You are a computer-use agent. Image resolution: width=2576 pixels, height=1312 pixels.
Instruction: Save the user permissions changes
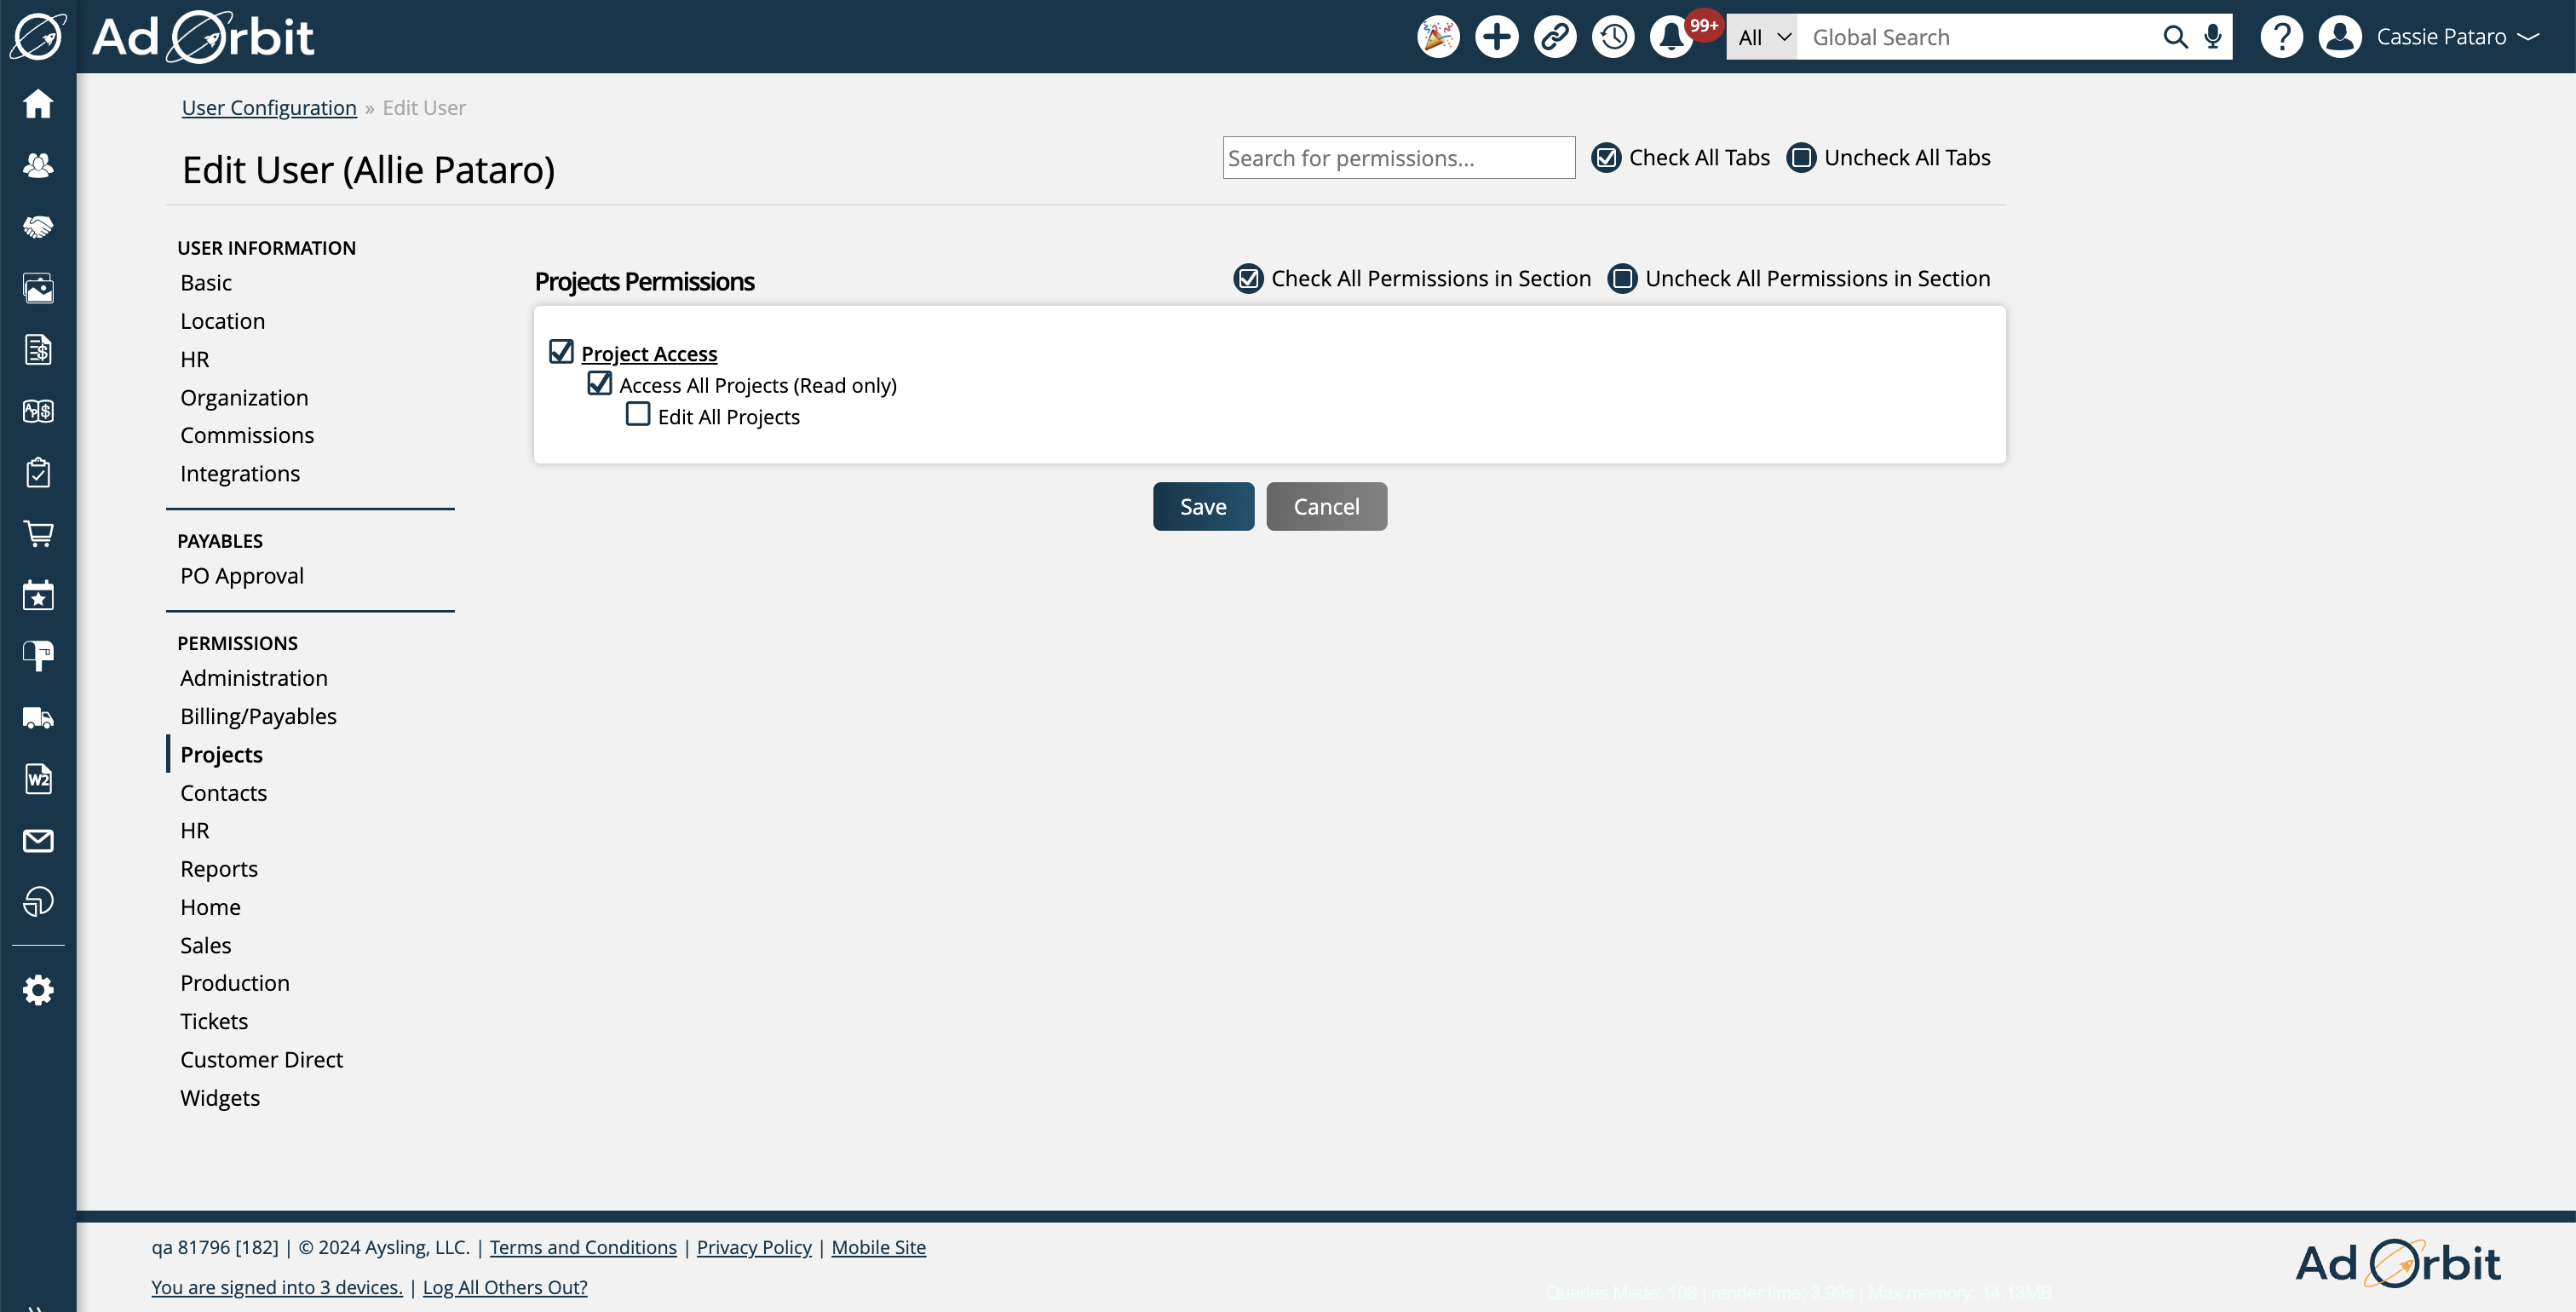pyautogui.click(x=1203, y=505)
